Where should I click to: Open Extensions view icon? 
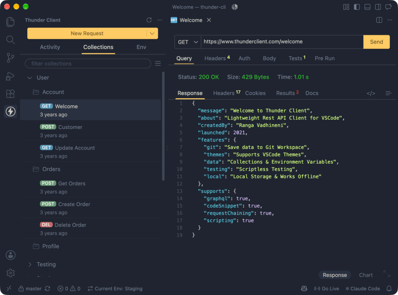click(x=10, y=94)
